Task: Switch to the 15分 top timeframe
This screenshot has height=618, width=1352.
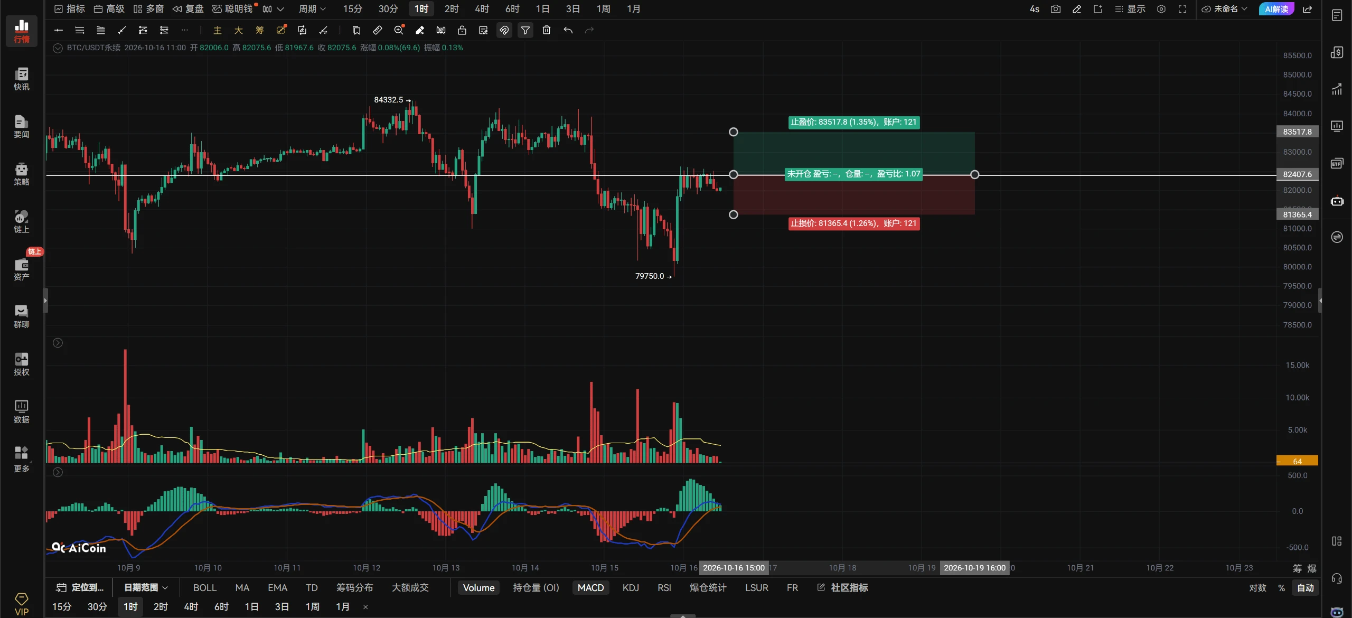Action: pos(353,9)
